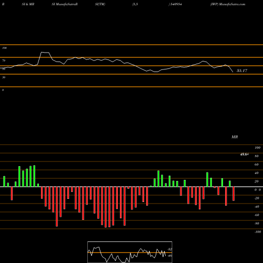The image size is (263, 263).
Task: Click the RSI axis label 30
Action: pyautogui.click(x=4, y=77)
